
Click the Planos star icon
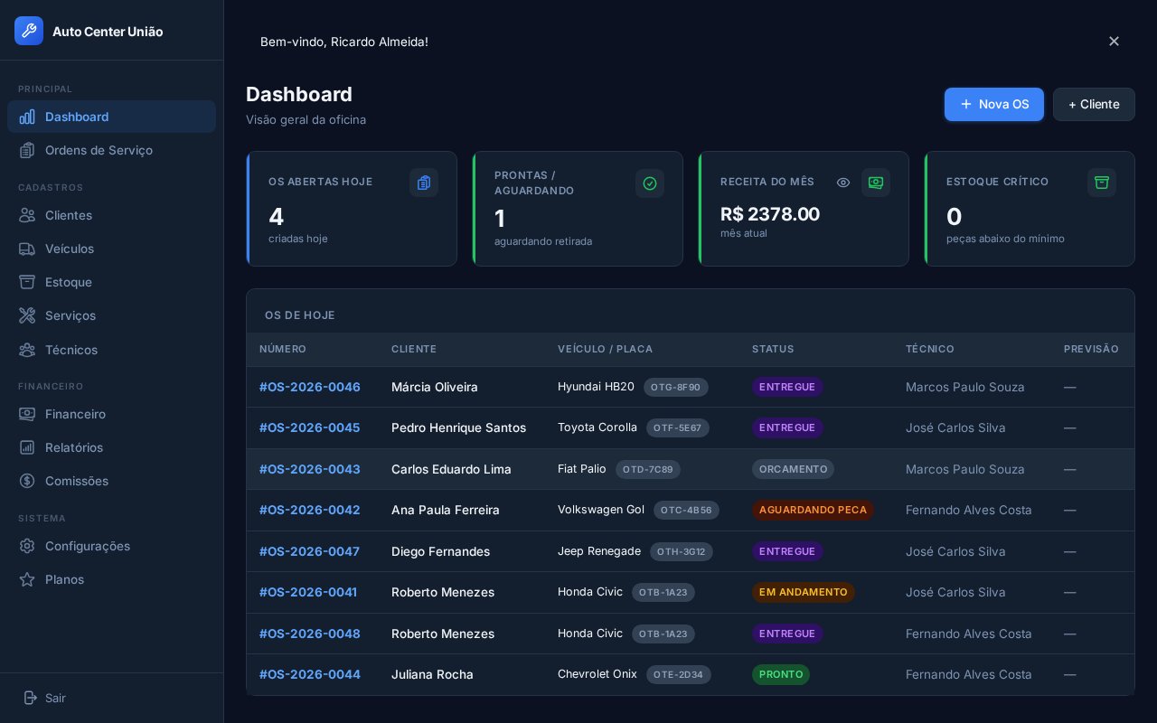tap(27, 579)
